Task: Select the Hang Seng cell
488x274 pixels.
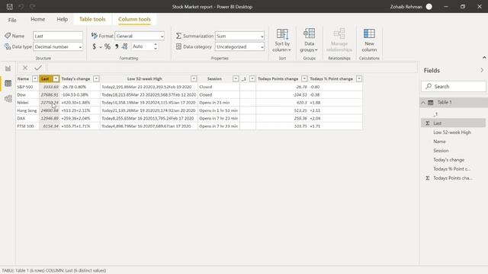Action: click(x=27, y=110)
